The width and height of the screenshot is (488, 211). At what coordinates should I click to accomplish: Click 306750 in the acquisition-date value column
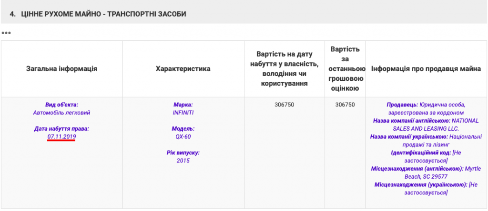coord(284,105)
